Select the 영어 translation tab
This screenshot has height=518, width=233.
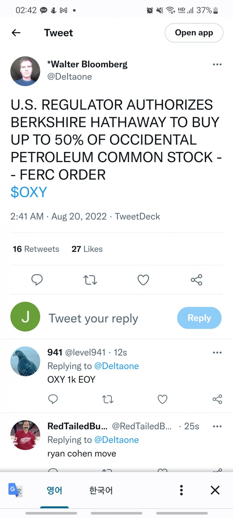[x=54, y=490]
